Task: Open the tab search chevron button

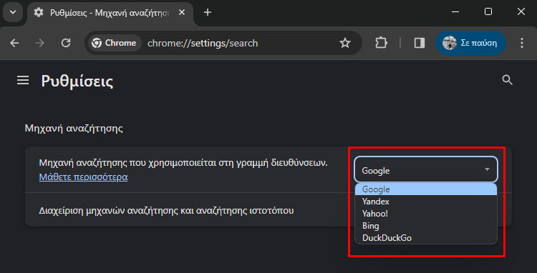Action: [x=13, y=12]
